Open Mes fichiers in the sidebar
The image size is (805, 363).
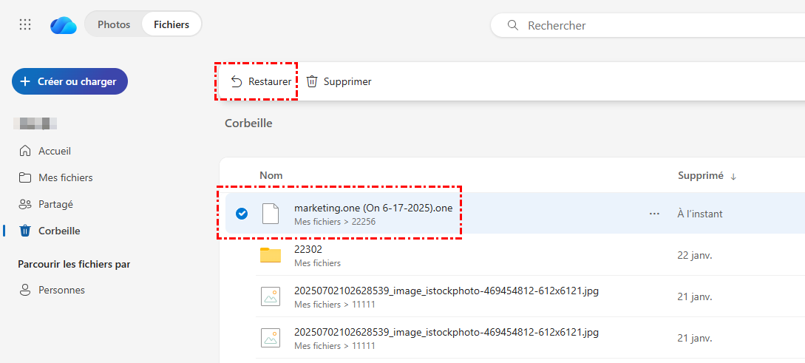coord(65,177)
